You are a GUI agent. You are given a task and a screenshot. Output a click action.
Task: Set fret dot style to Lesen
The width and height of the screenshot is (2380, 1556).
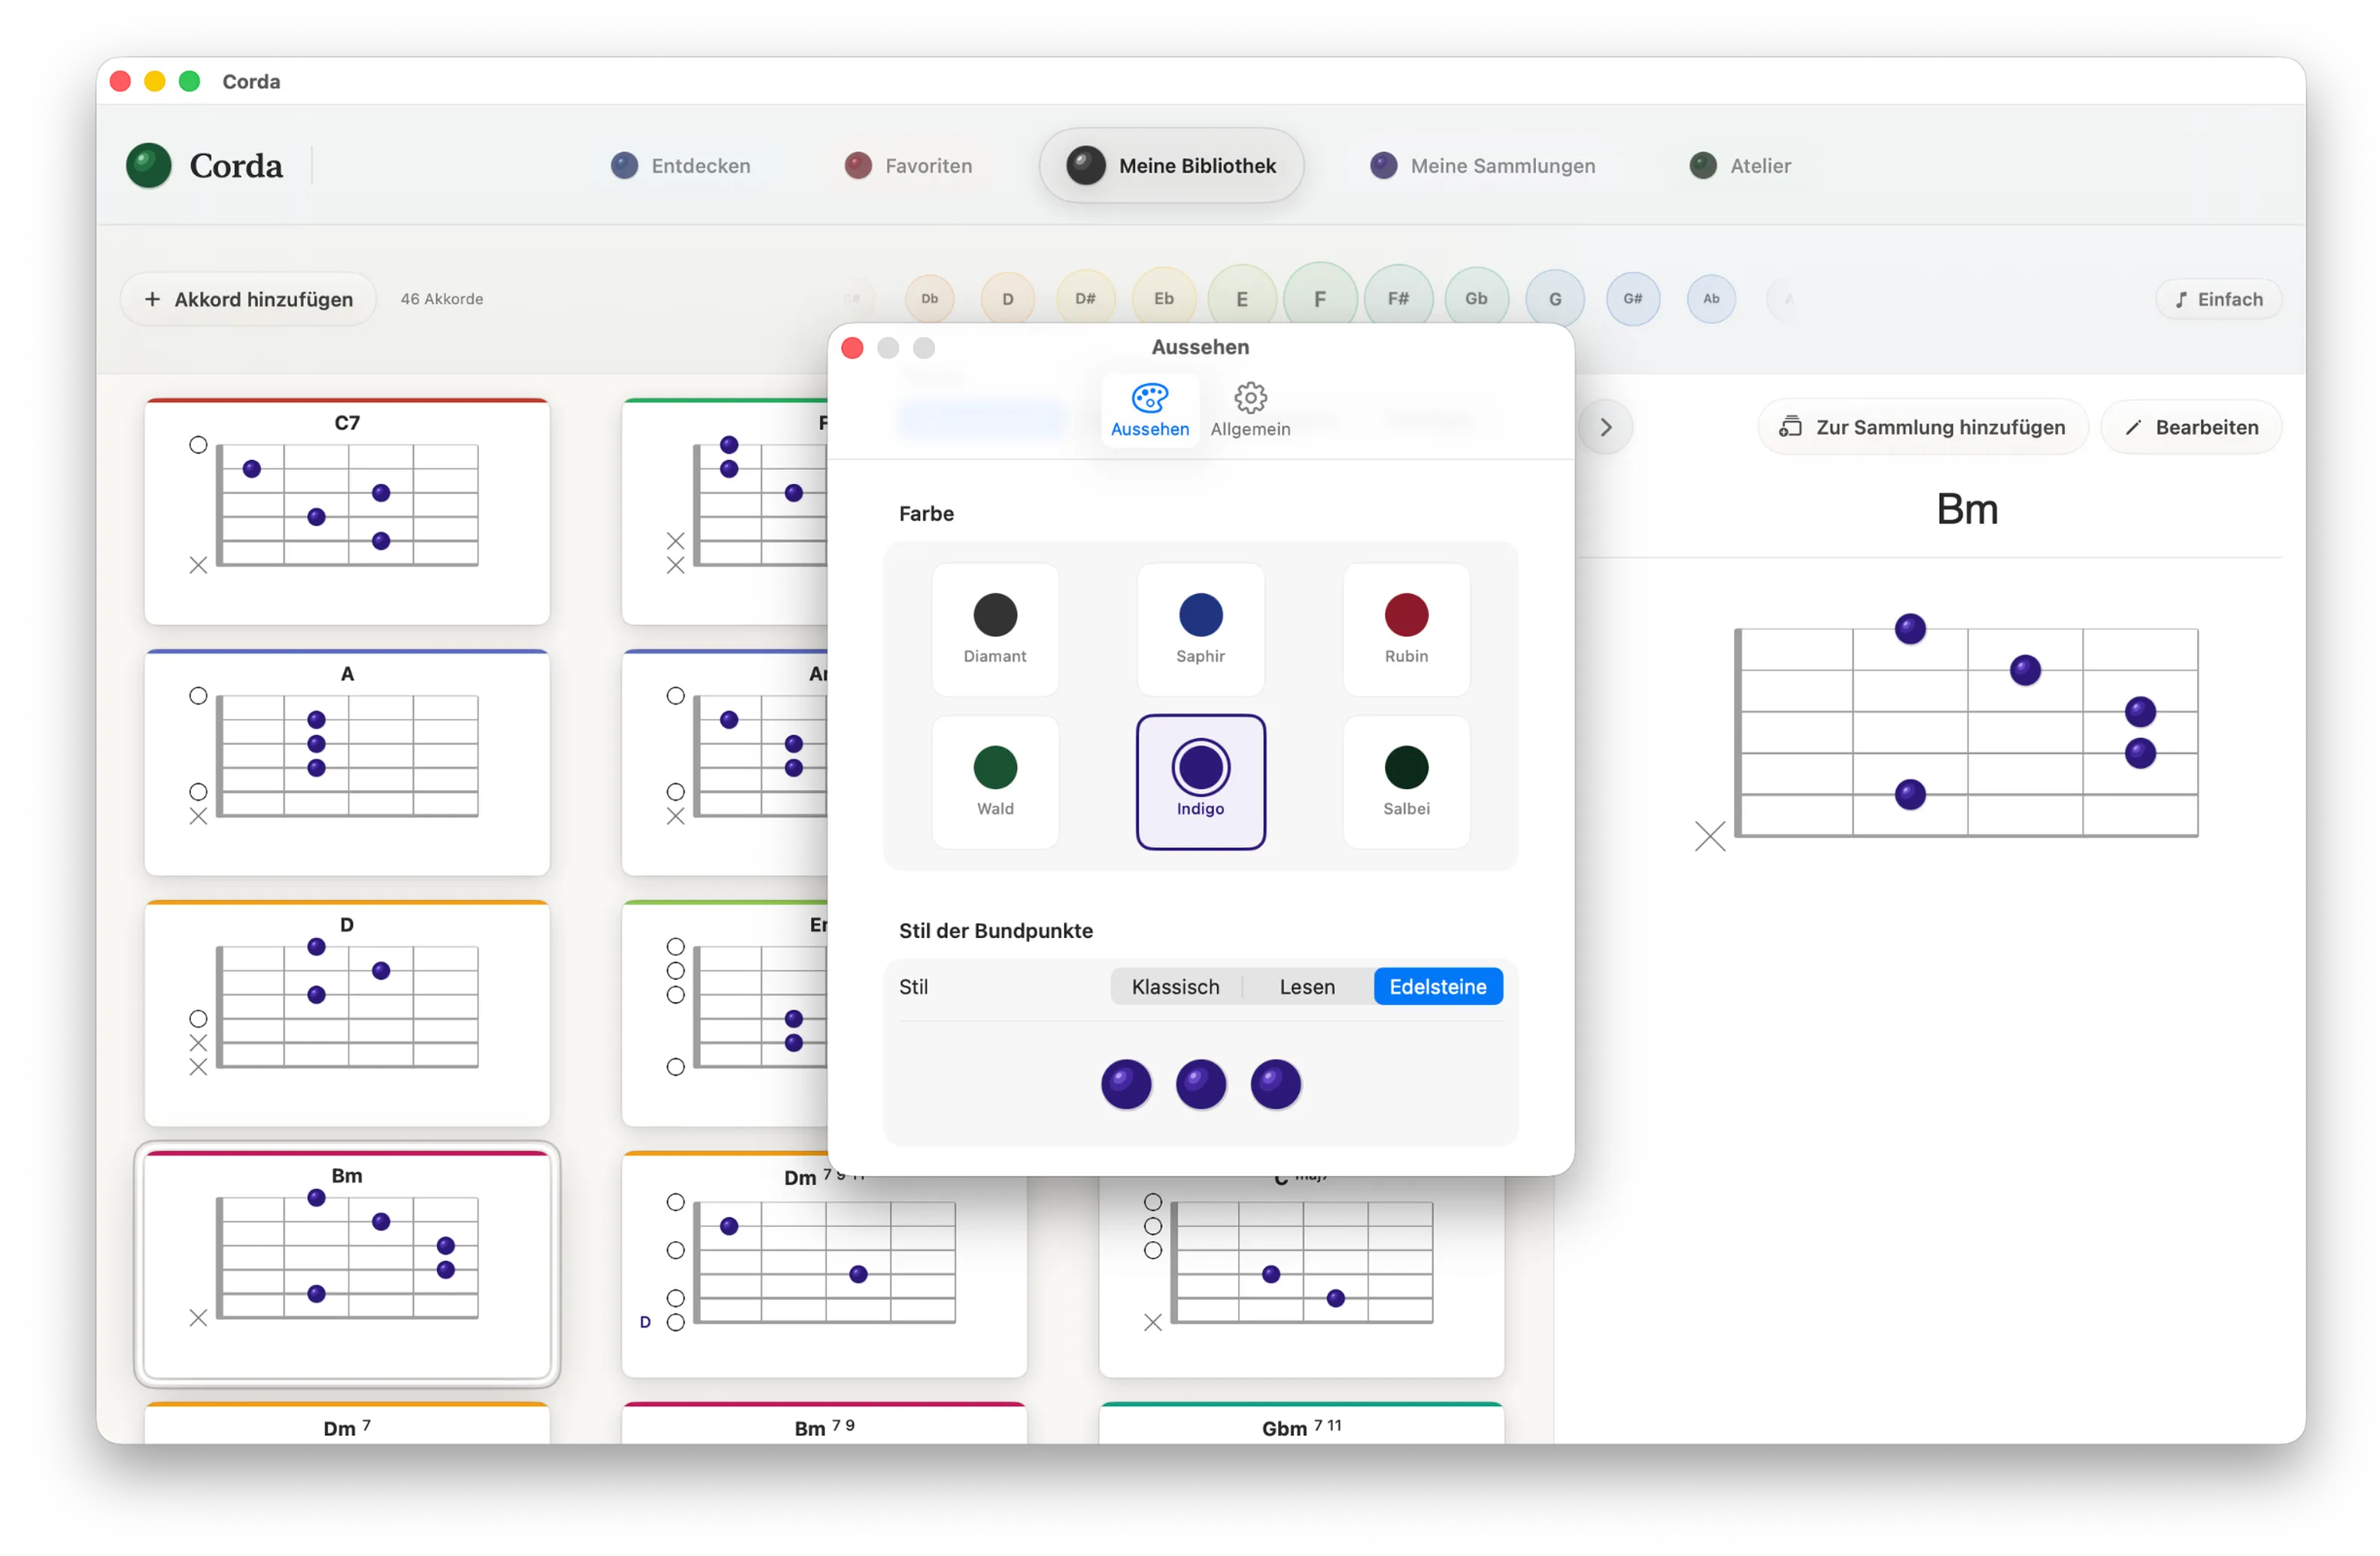point(1307,986)
